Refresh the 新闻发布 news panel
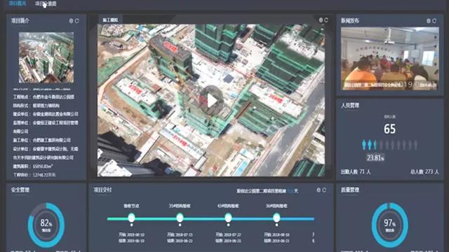The height and width of the screenshot is (252, 449). [x=434, y=21]
